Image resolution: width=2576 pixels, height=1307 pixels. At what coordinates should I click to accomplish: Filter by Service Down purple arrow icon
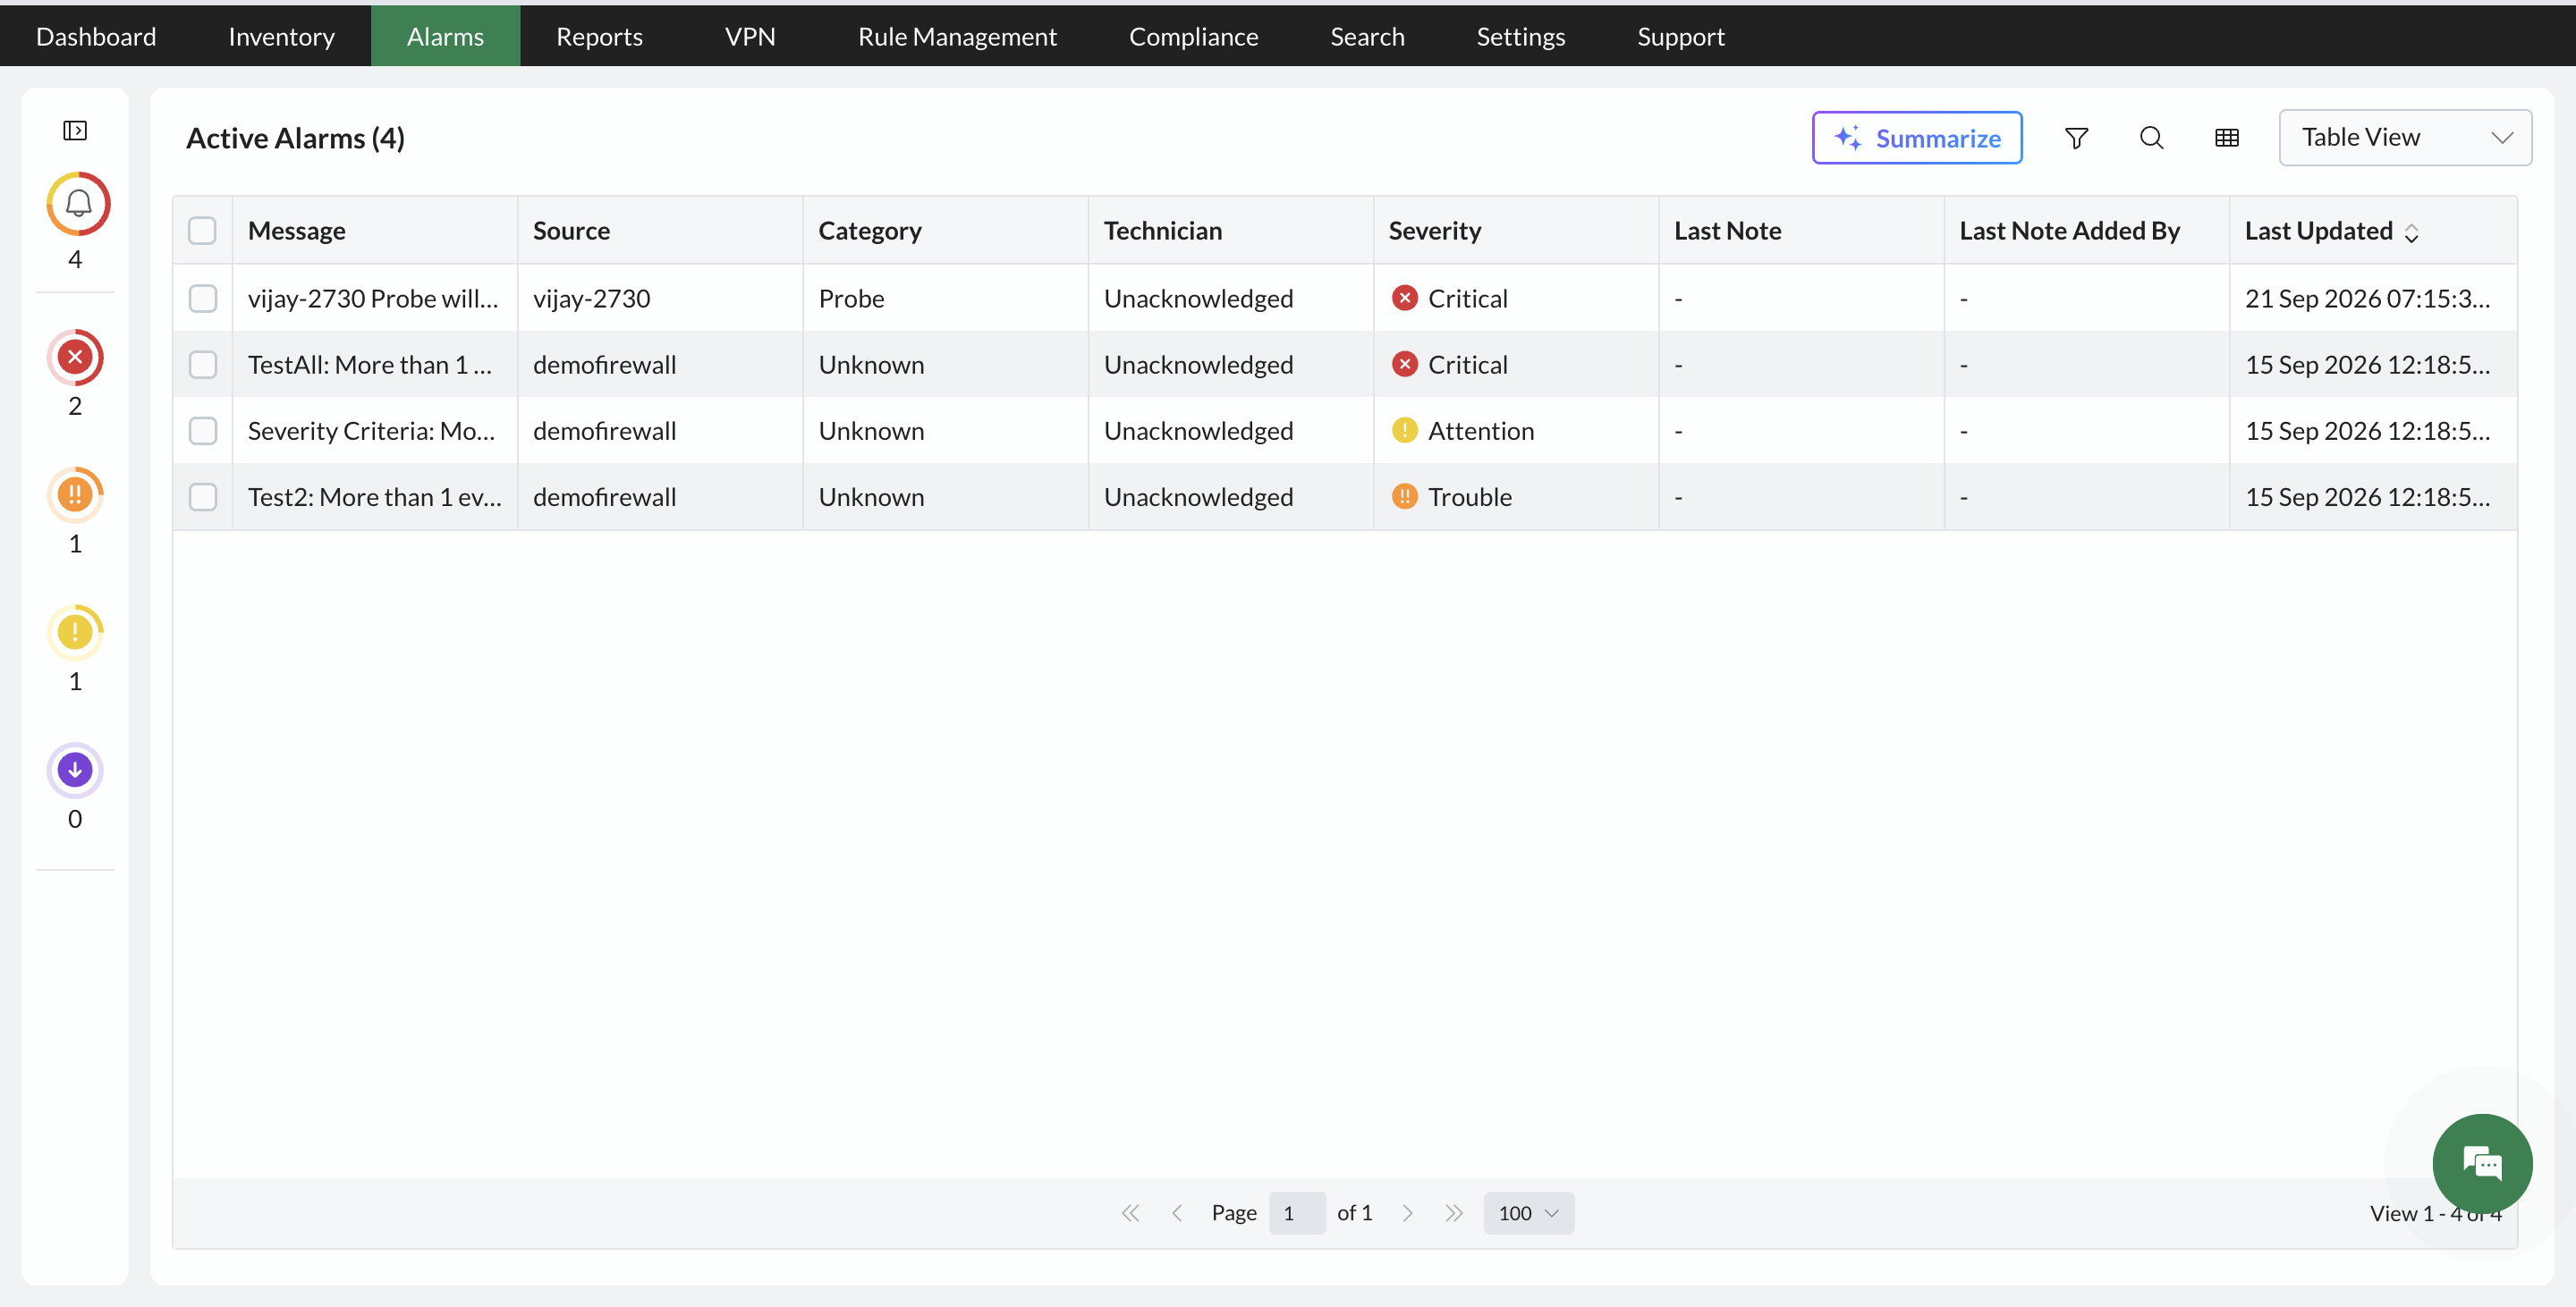click(x=75, y=771)
